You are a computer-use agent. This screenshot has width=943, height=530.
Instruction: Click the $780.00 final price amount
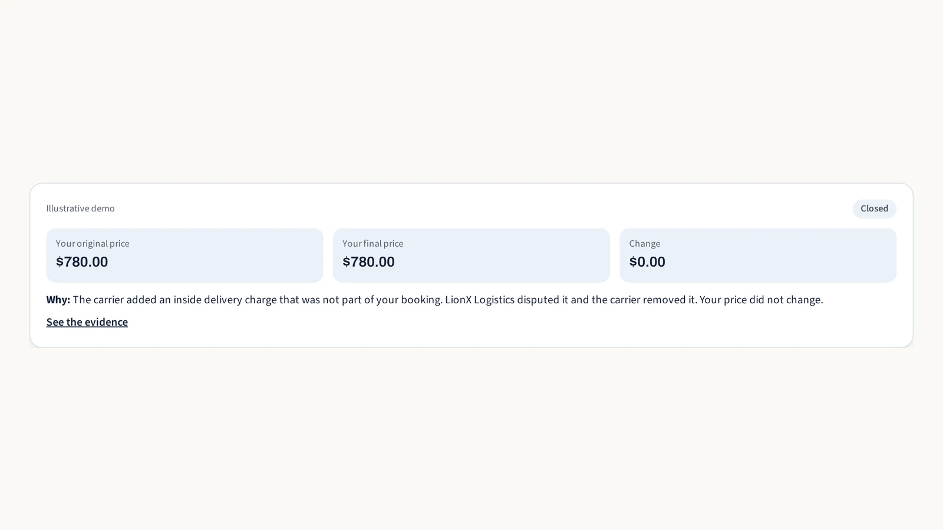[x=368, y=262]
